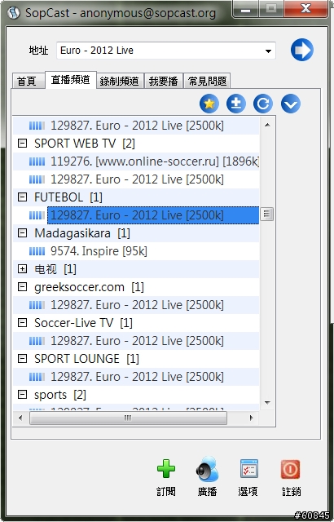Collapse the Madagasikara group

click(22, 233)
